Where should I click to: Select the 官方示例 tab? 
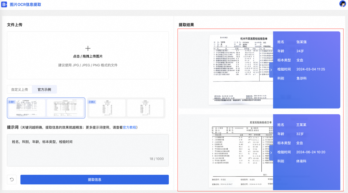click(x=44, y=89)
